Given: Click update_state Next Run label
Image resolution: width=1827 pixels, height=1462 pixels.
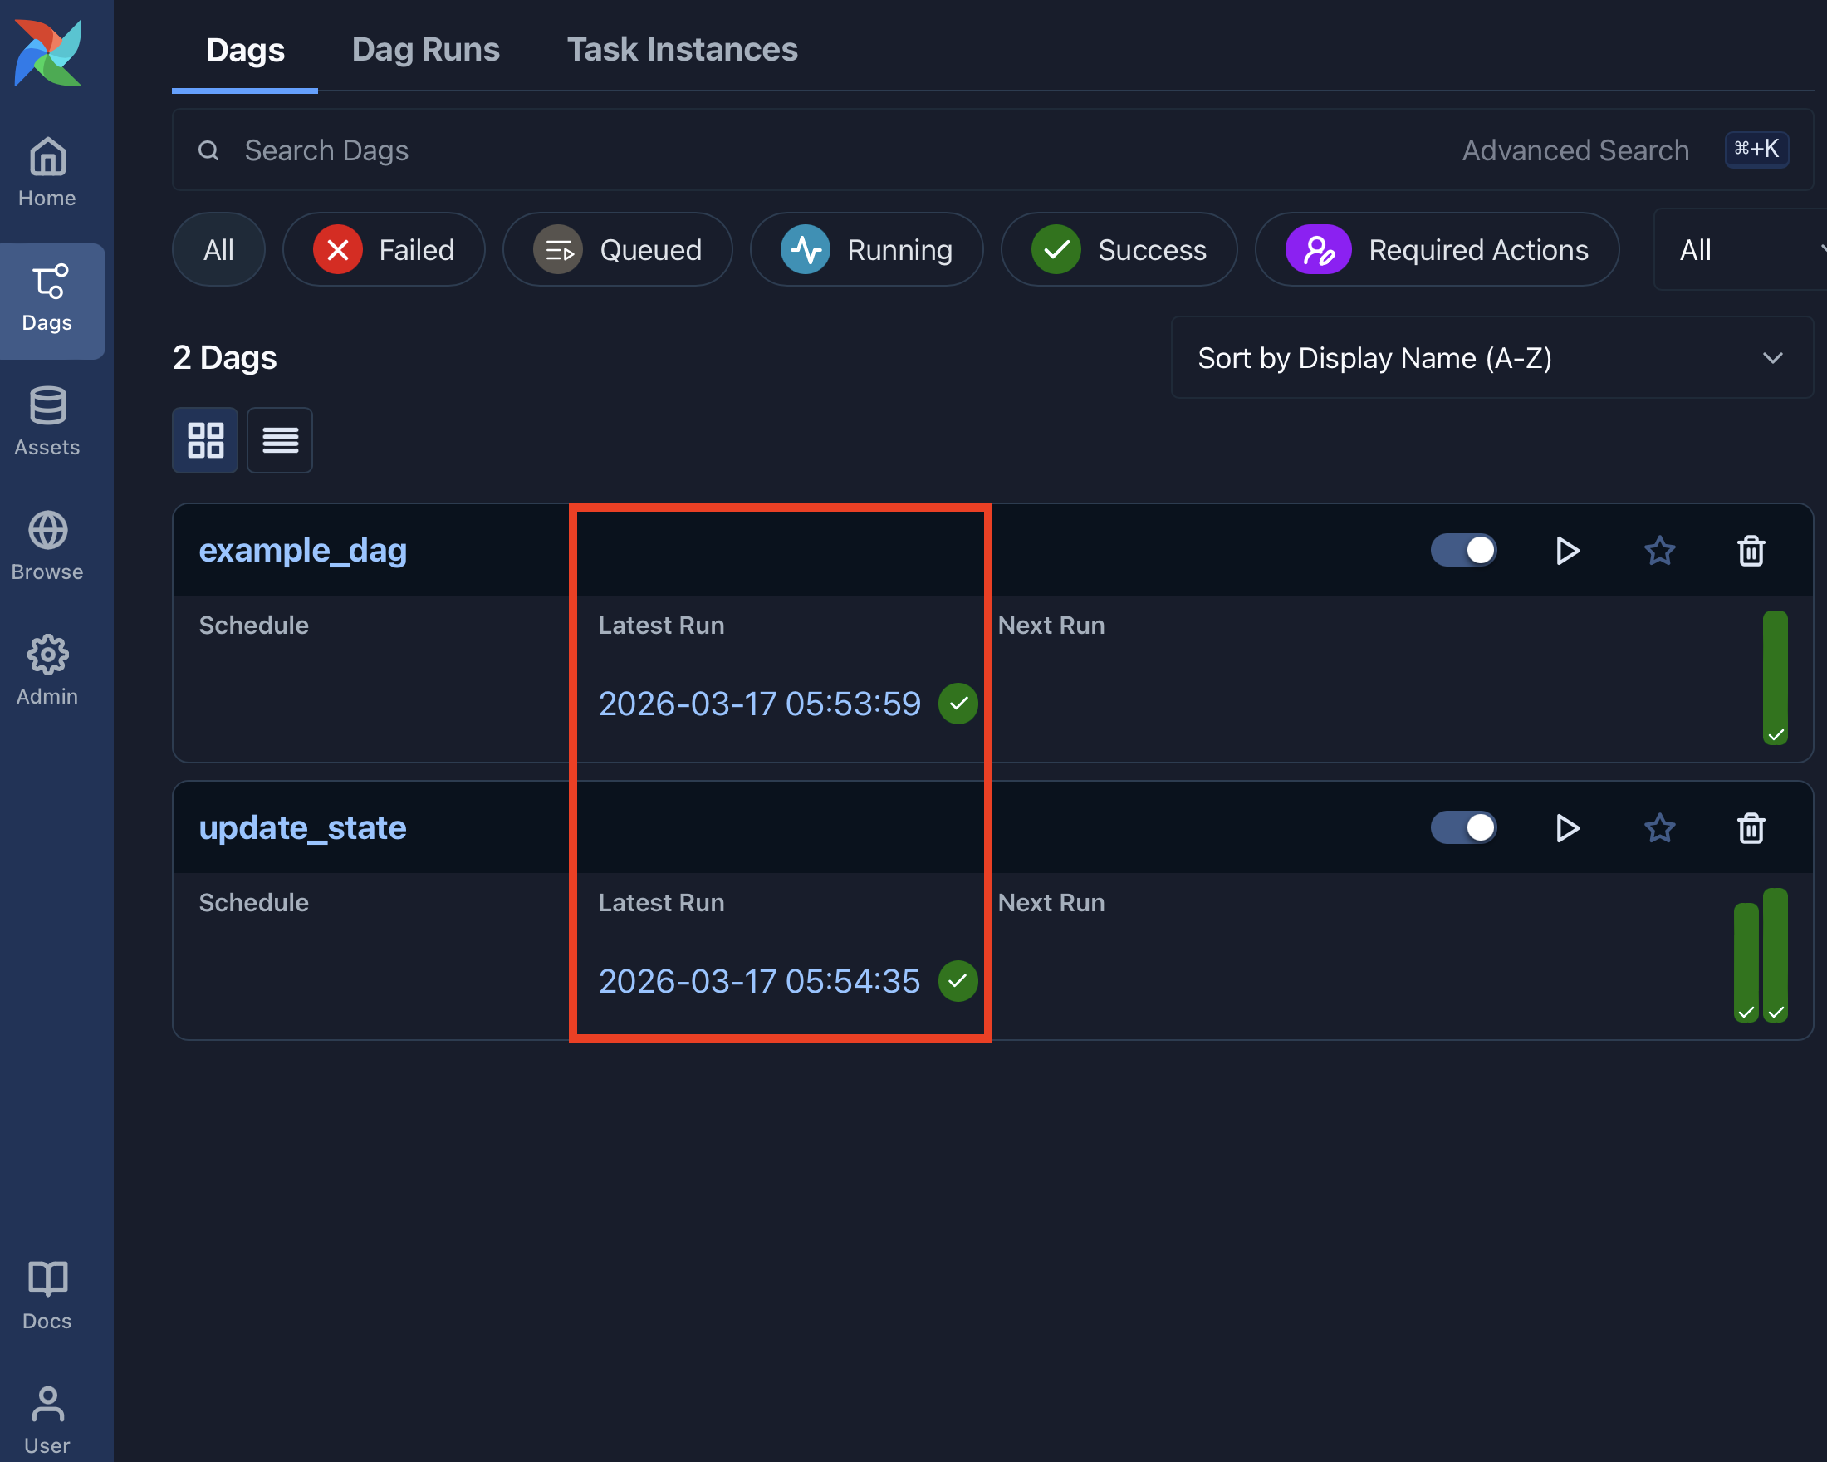Looking at the screenshot, I should pos(1051,903).
